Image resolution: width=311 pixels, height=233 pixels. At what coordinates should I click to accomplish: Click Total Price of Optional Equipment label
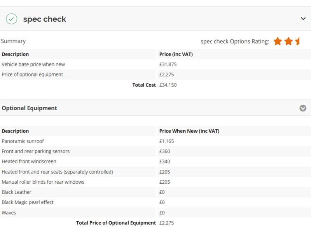[116, 223]
